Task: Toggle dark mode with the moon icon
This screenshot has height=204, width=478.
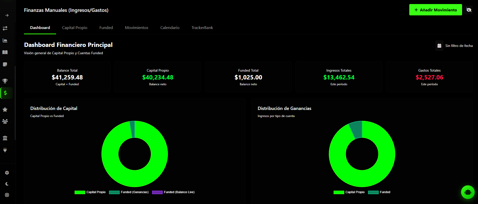Action: click(x=7, y=184)
